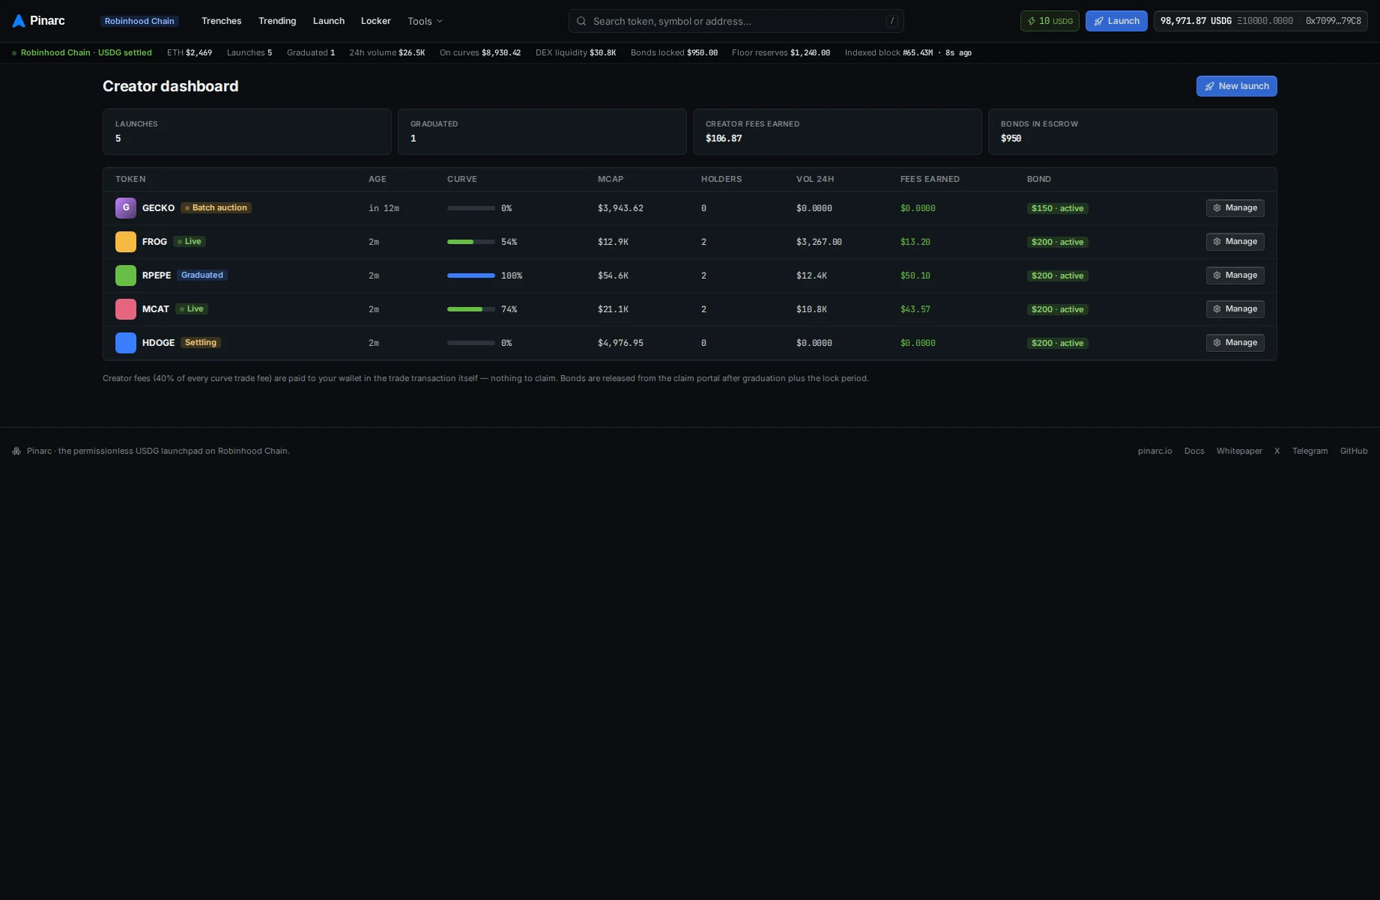The width and height of the screenshot is (1380, 900).
Task: Manage the GECKO token
Action: [x=1235, y=208]
